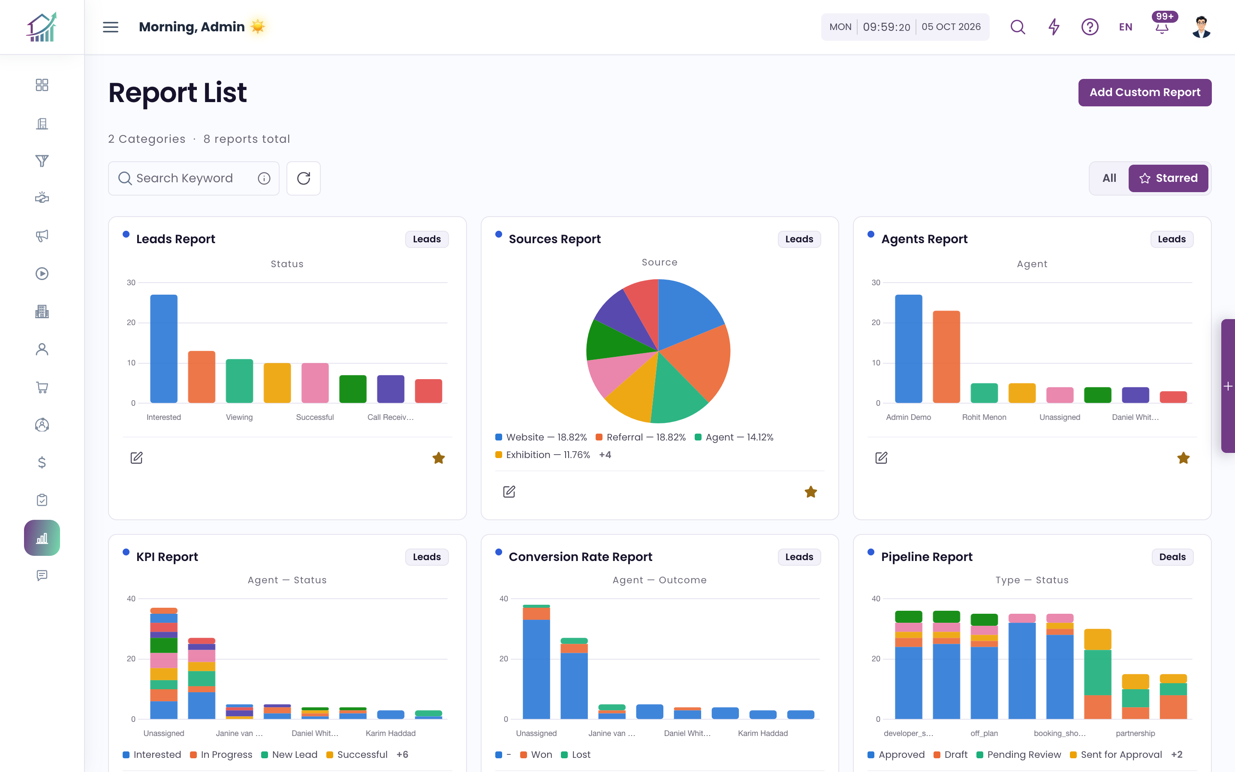
Task: Open the hamburger menu
Action: [x=110, y=27]
